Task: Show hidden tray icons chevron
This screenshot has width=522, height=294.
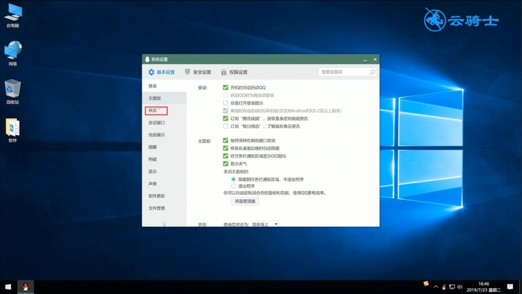Action: [435, 287]
